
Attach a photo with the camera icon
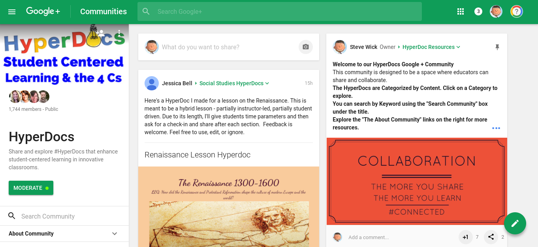pyautogui.click(x=305, y=47)
